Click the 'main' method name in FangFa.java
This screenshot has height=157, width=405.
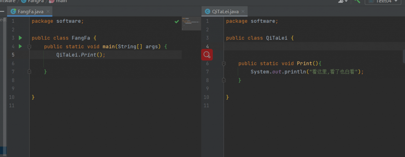(x=109, y=46)
